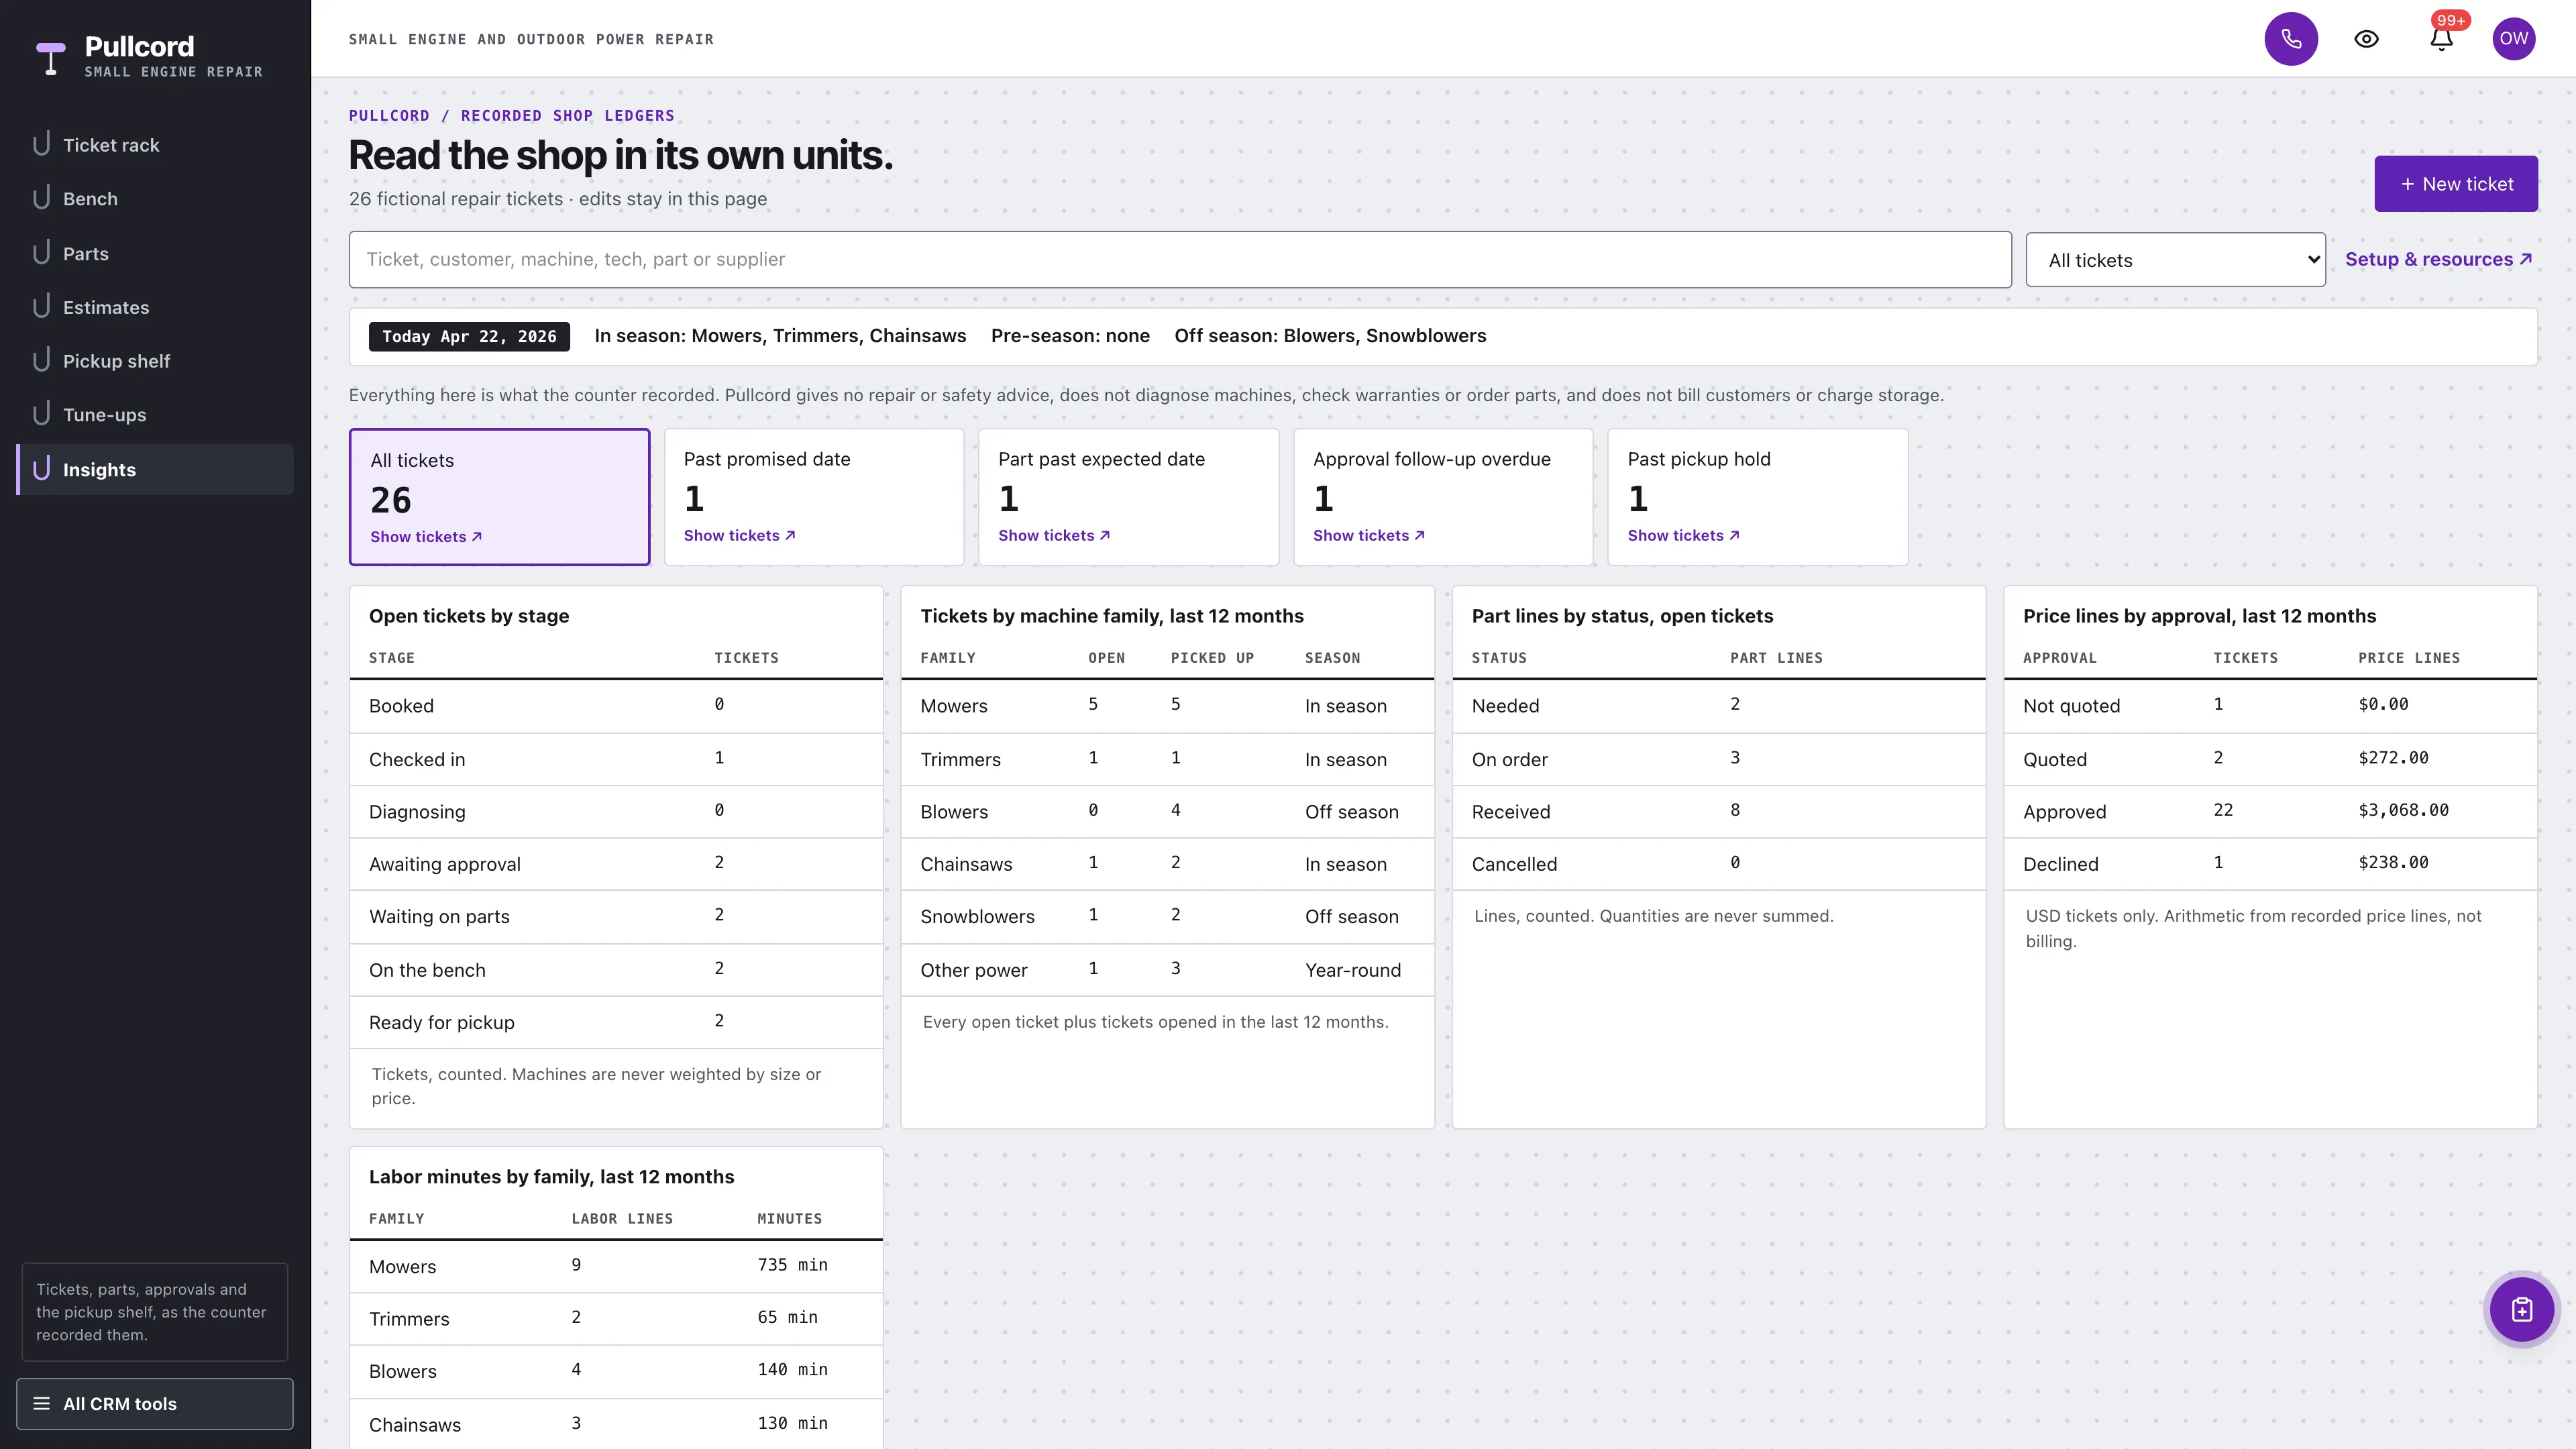Click the Tune-ups sidebar icon
The height and width of the screenshot is (1449, 2576).
[41, 414]
